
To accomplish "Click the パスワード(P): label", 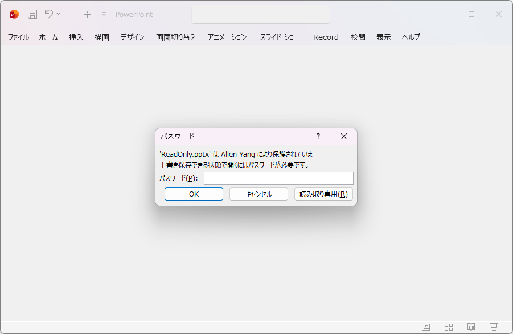I will click(x=179, y=178).
